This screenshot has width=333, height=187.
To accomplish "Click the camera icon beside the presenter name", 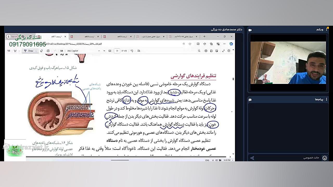I will pyautogui.click(x=250, y=30).
